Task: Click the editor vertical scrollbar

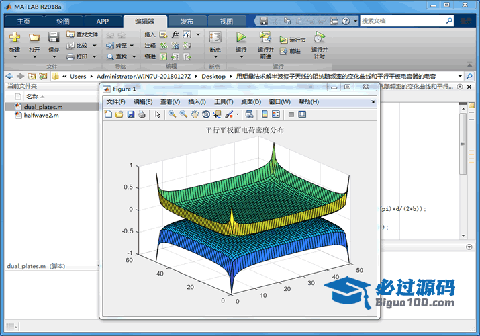Action: tap(463, 144)
